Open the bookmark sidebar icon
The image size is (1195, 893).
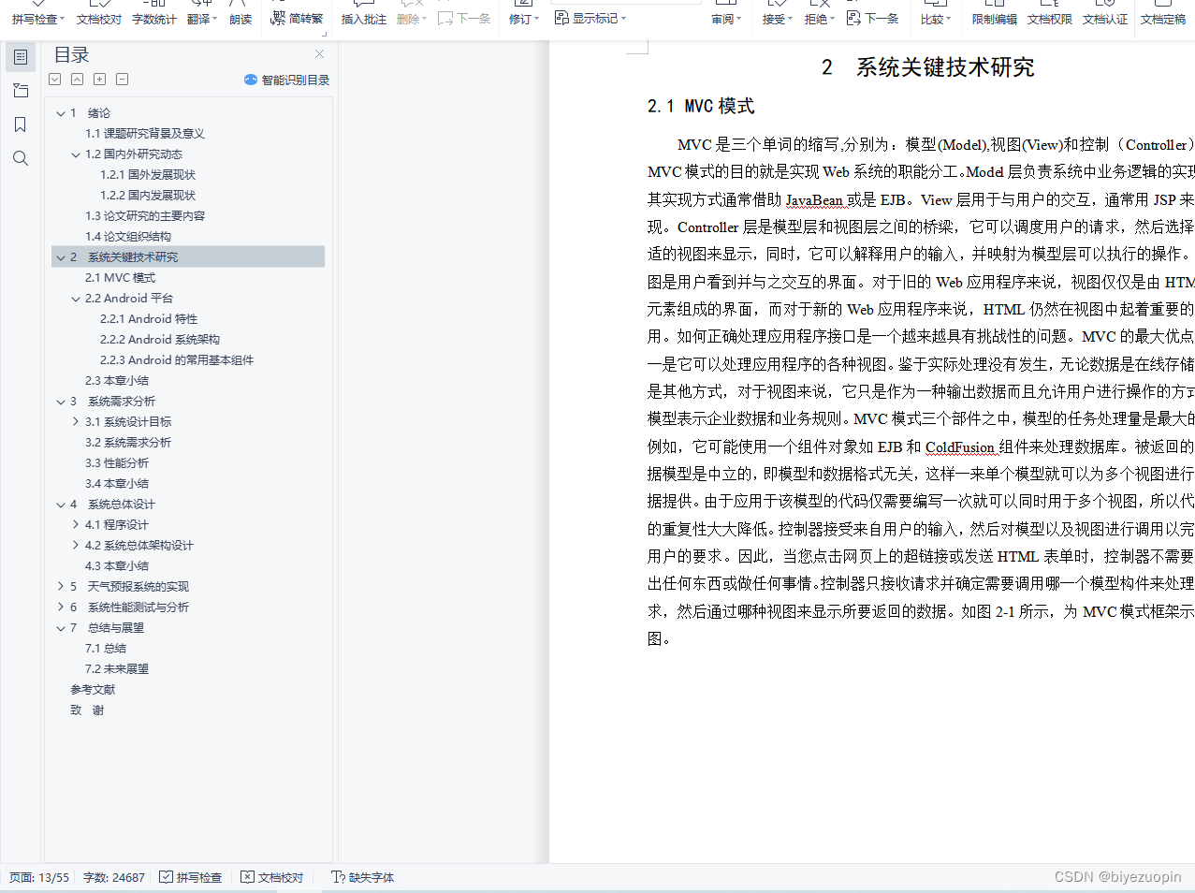tap(21, 124)
